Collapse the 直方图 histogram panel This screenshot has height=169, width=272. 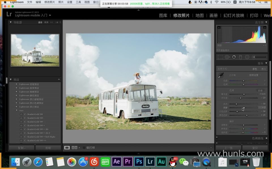(266, 22)
